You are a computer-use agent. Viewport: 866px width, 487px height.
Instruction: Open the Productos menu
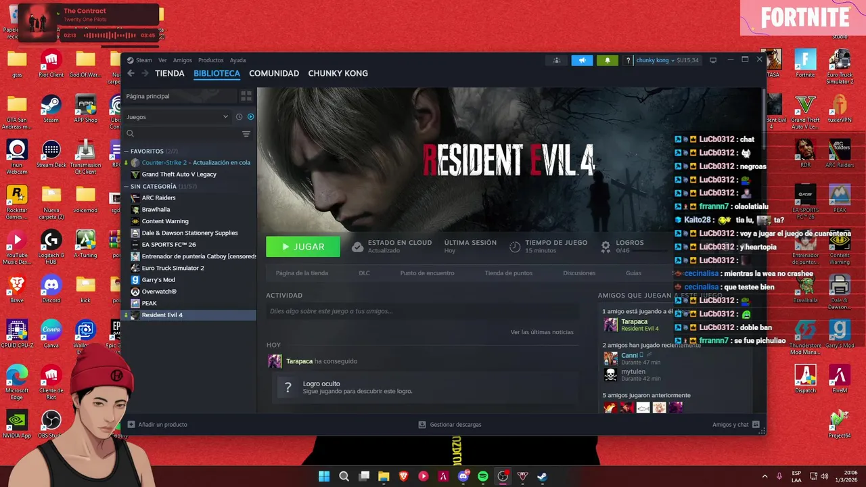click(210, 60)
